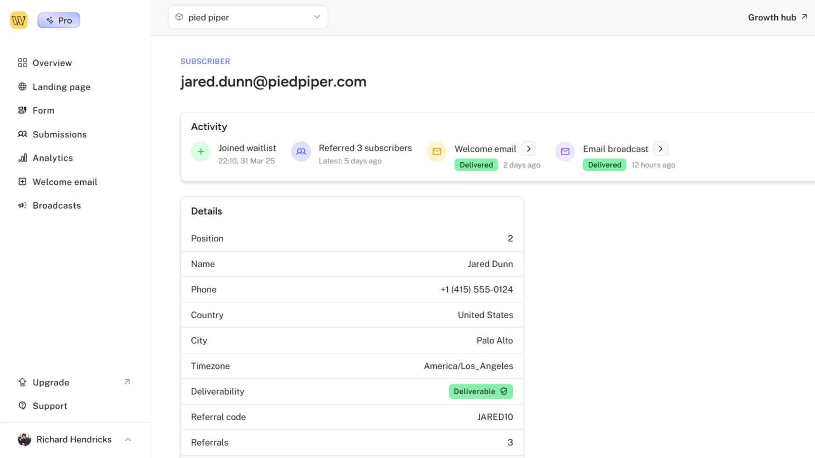The width and height of the screenshot is (815, 458).
Task: Click the Waitlist logo in top left
Action: point(19,20)
